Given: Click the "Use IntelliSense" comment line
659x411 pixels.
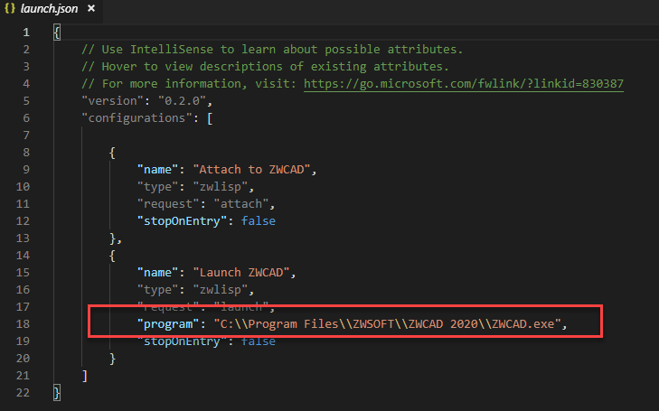Looking at the screenshot, I should point(272,50).
